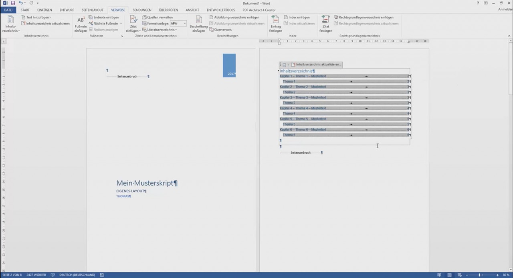Screen dimensions: 513x278
Task: Insert an endnote via Endnote einfügen
Action: (105, 17)
